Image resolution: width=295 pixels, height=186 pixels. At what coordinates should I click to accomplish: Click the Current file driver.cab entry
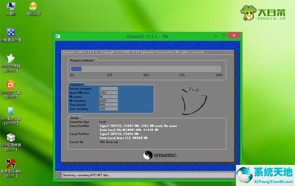point(109,142)
